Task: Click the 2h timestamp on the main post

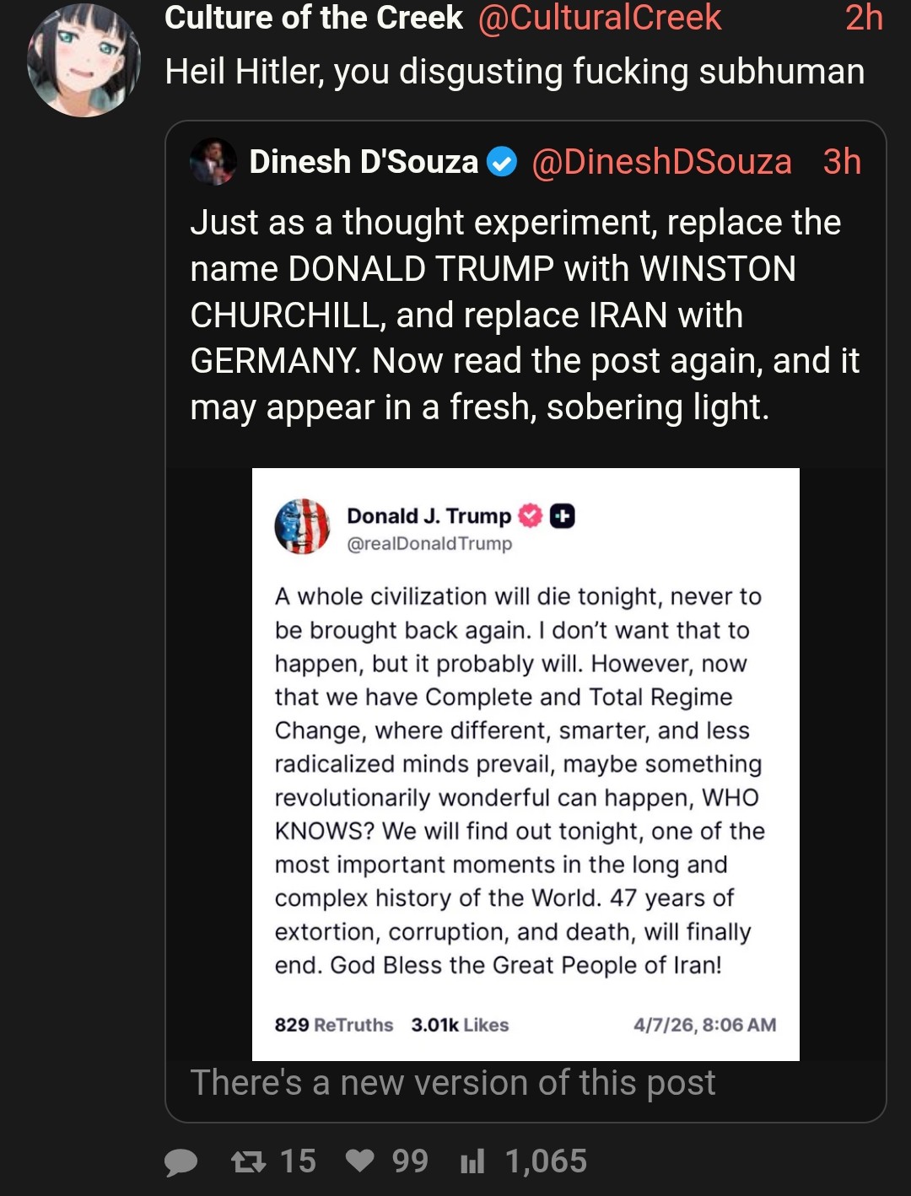Action: (864, 18)
